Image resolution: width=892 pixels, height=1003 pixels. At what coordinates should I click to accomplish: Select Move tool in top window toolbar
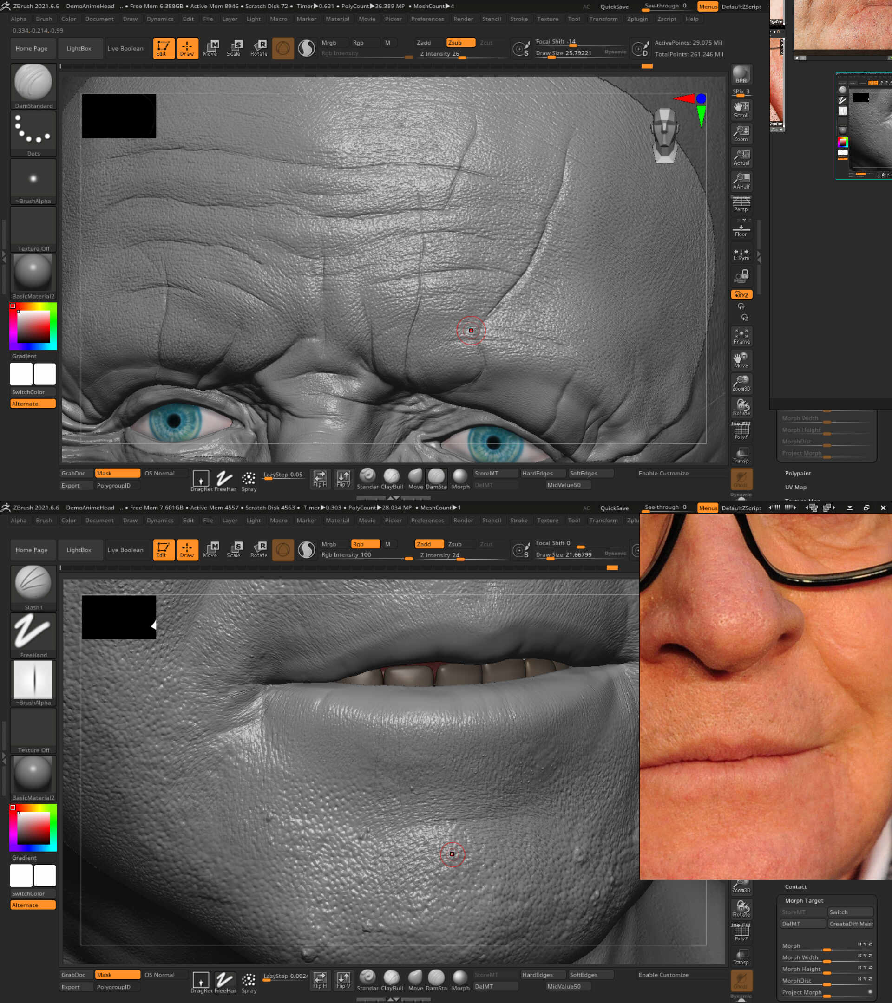210,48
